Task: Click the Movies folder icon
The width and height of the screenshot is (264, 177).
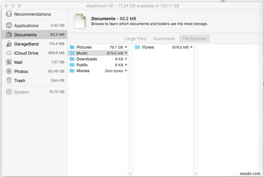Action: [x=72, y=71]
